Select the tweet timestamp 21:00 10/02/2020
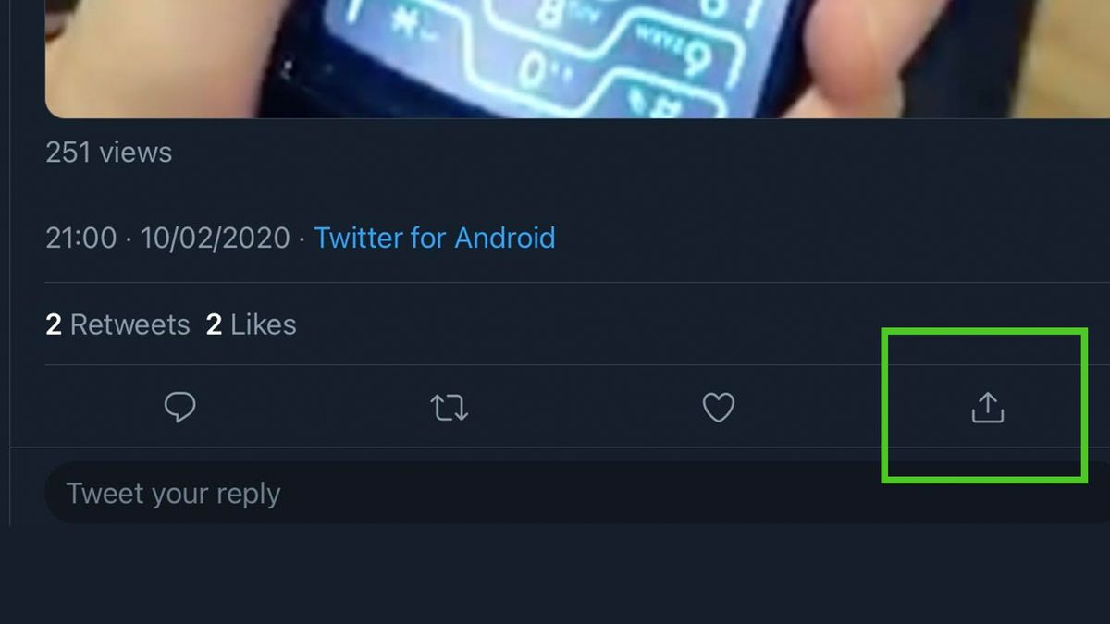The height and width of the screenshot is (624, 1110). point(166,238)
